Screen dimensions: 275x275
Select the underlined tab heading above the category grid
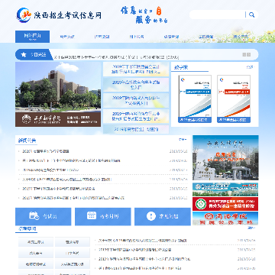tap(27, 228)
